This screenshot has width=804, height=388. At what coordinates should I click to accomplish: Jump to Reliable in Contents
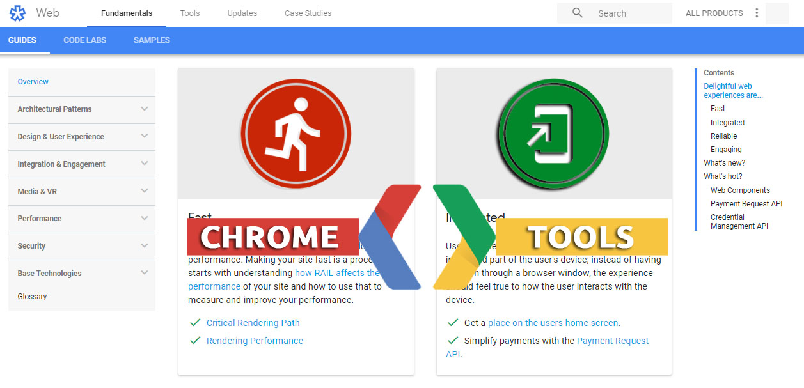tap(724, 136)
